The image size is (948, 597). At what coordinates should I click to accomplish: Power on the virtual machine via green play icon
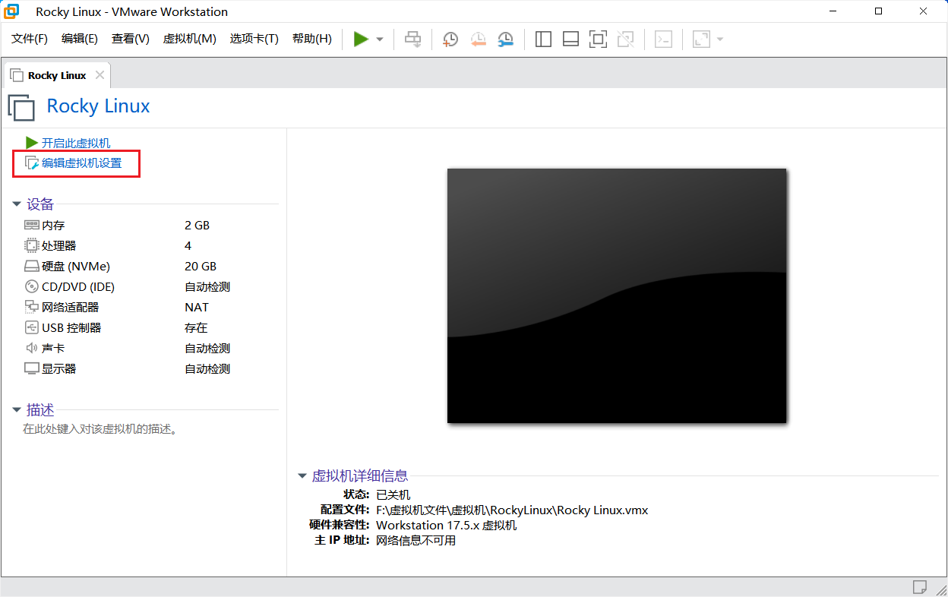pos(361,39)
